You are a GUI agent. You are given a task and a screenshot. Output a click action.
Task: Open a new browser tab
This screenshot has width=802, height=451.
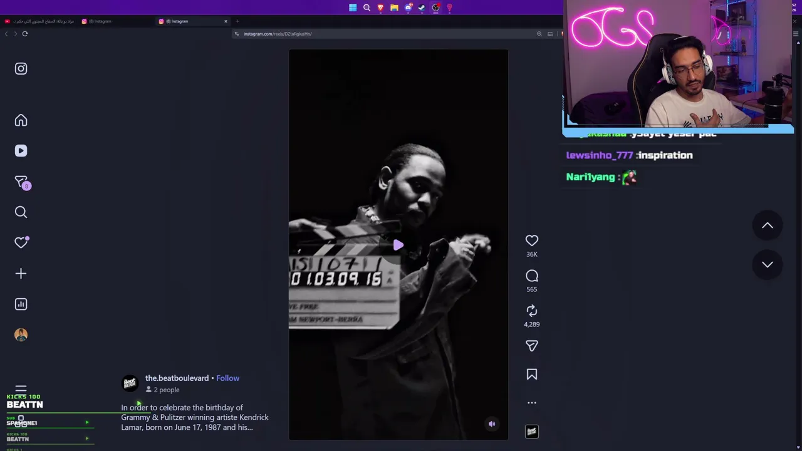click(x=237, y=21)
